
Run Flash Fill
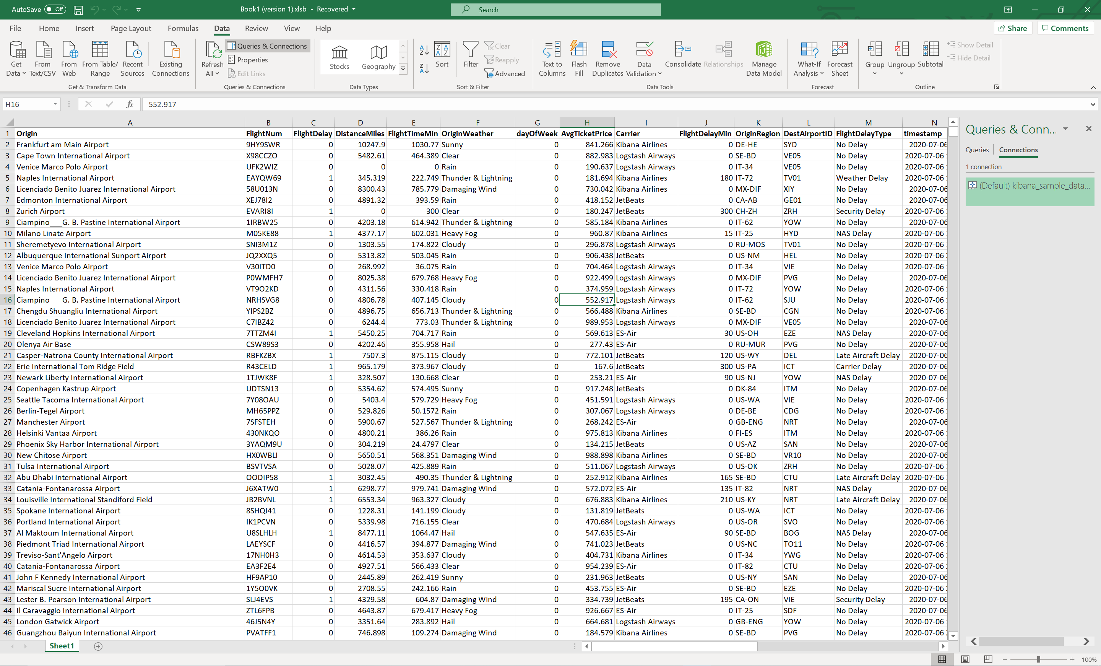pyautogui.click(x=579, y=58)
